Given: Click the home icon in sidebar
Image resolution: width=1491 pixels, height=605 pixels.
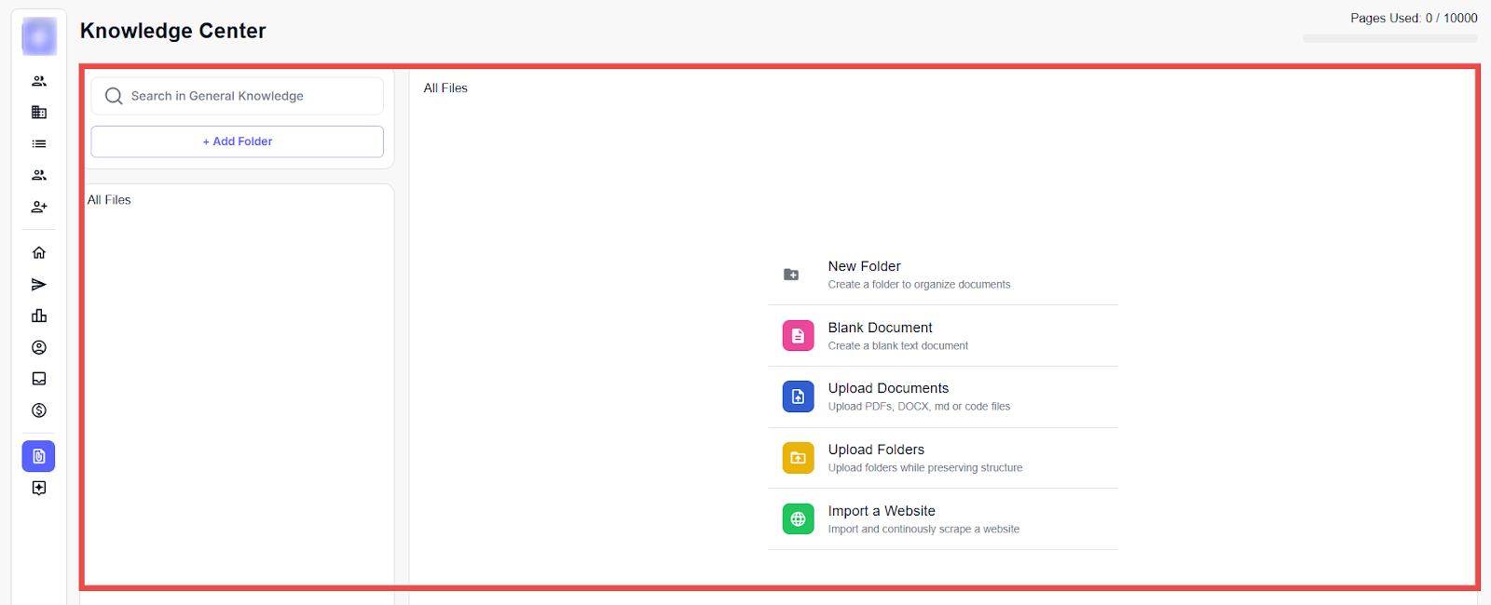Looking at the screenshot, I should 39,253.
